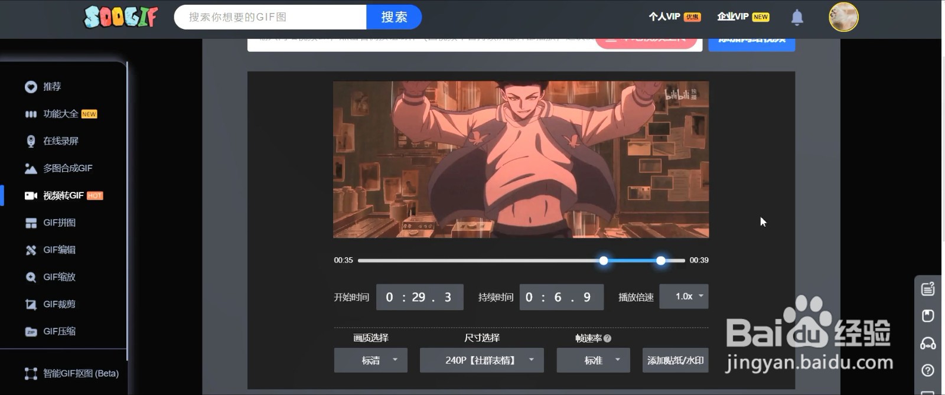Open the notification bell
945x395 pixels.
pos(797,17)
